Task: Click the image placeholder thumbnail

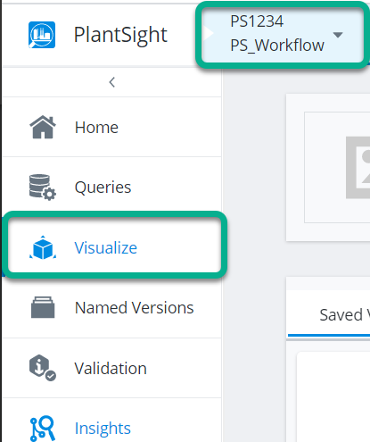Action: click(x=358, y=168)
